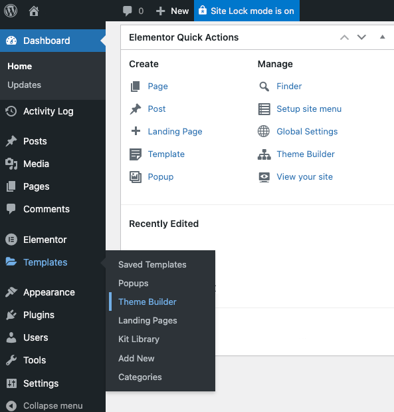Click the Dashboard gauge icon
394x412 pixels.
pos(11,41)
